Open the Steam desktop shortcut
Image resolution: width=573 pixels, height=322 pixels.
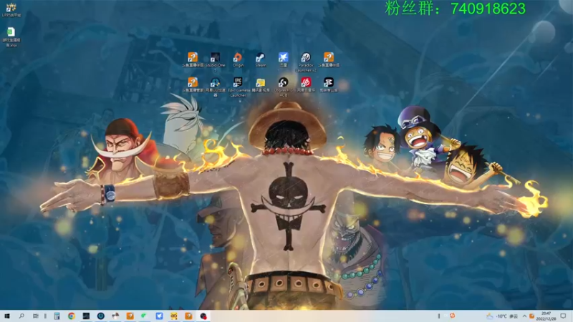point(261,60)
